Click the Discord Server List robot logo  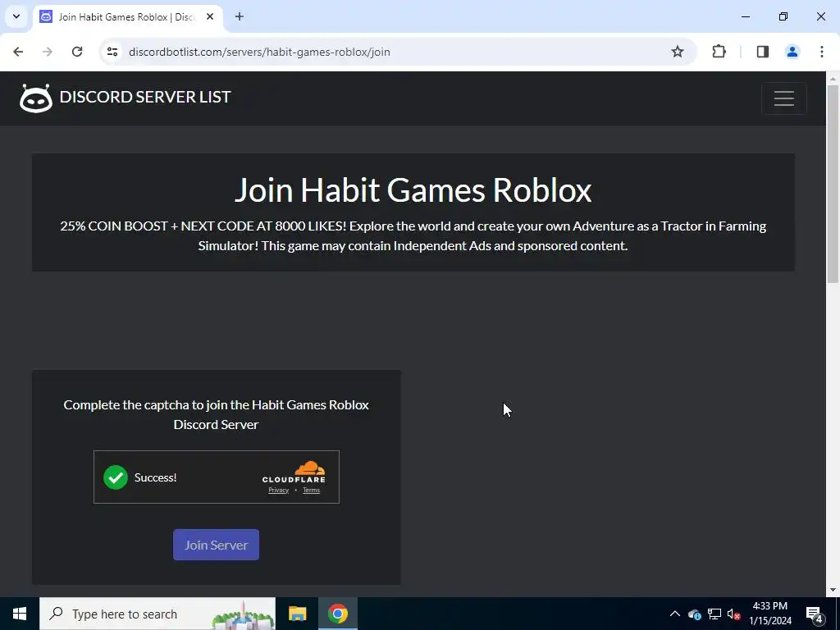tap(36, 98)
